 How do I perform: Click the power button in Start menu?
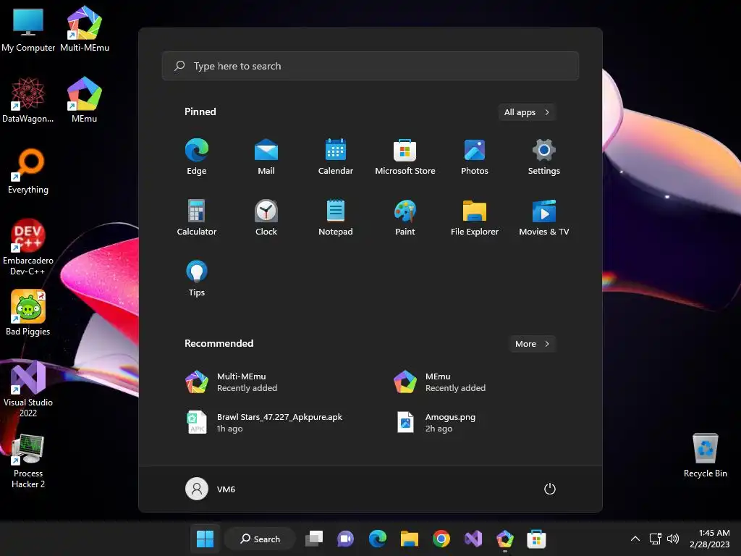550,489
